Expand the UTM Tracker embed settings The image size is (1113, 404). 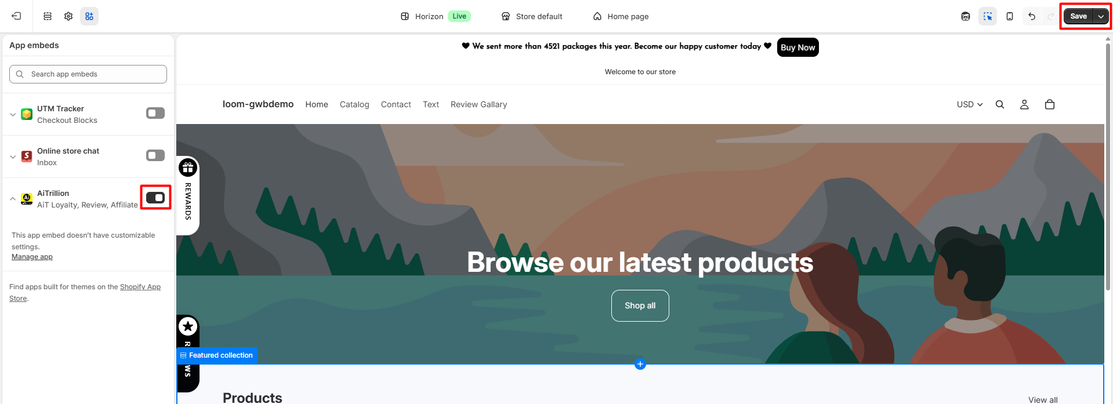point(13,115)
